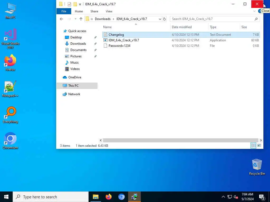Viewport: 270px width, 202px height.
Task: Click the IDM_6.4x_Crack_v19.7 application icon
Action: click(x=105, y=40)
